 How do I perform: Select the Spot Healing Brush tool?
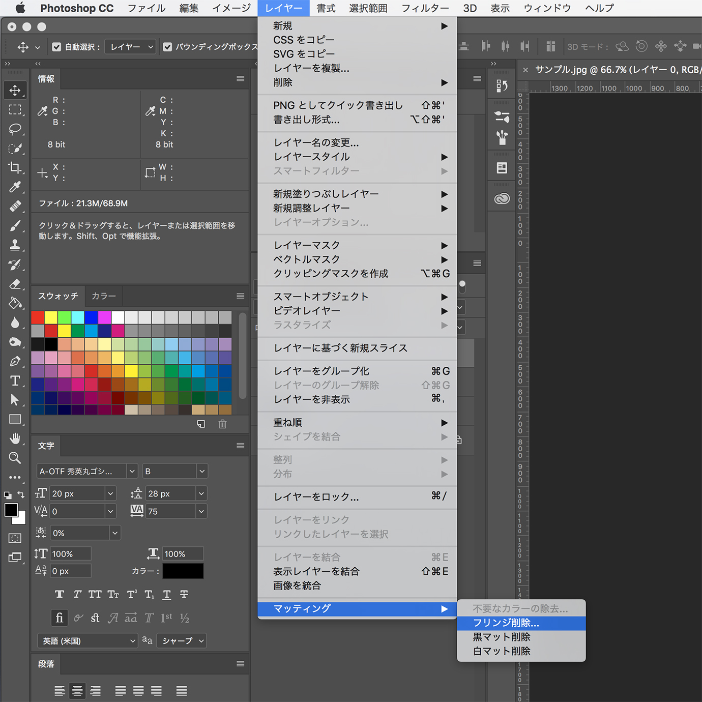(15, 207)
